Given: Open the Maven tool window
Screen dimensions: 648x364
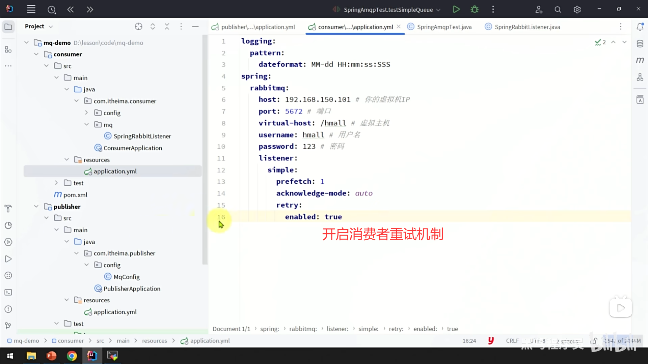Looking at the screenshot, I should [x=640, y=60].
